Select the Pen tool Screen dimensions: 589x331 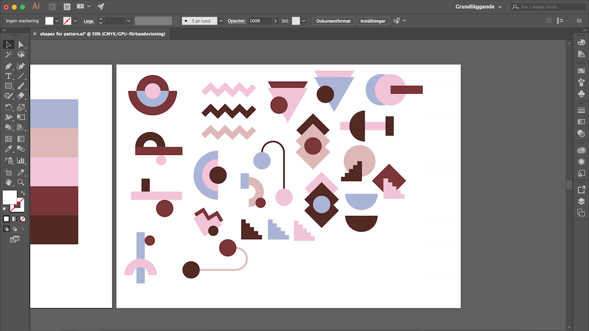(x=8, y=66)
